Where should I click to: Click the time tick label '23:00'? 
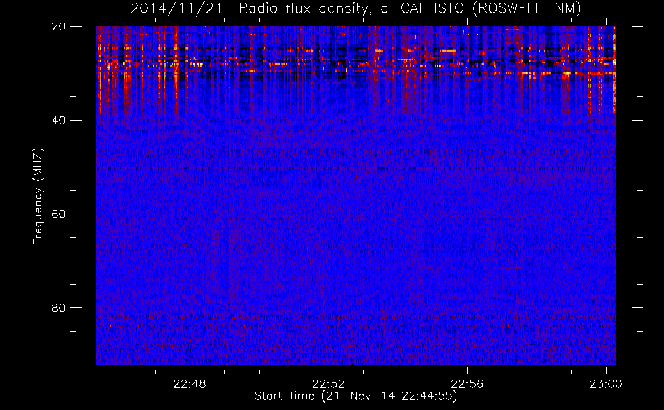[x=606, y=384]
